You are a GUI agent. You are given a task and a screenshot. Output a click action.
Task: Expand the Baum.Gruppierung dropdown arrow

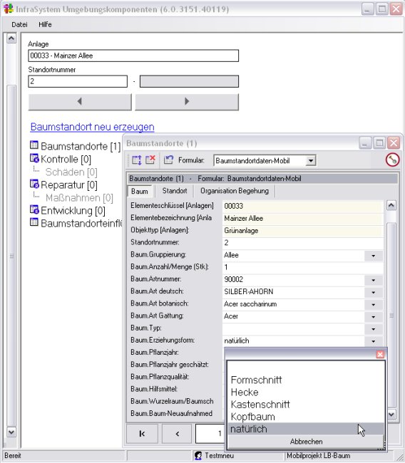[x=374, y=256]
